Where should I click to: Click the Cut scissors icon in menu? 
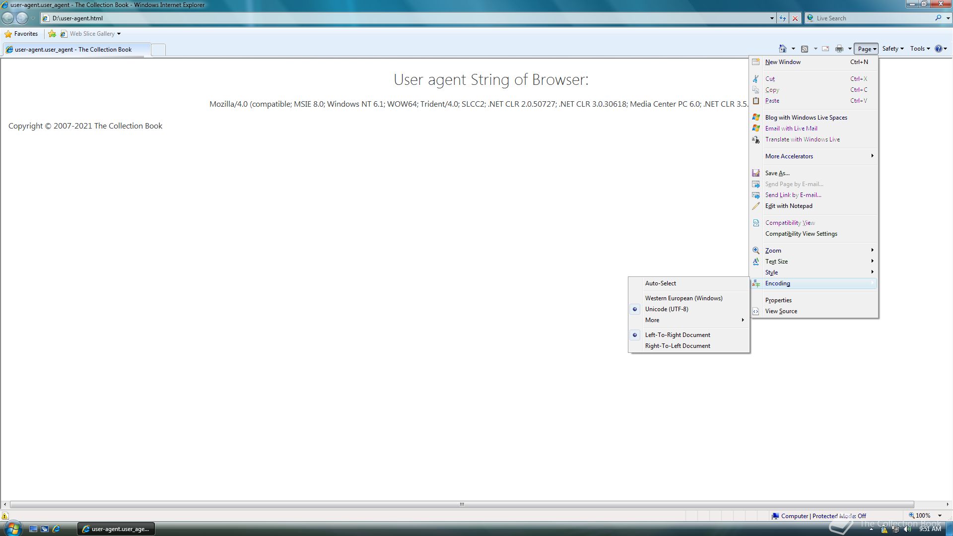point(755,79)
